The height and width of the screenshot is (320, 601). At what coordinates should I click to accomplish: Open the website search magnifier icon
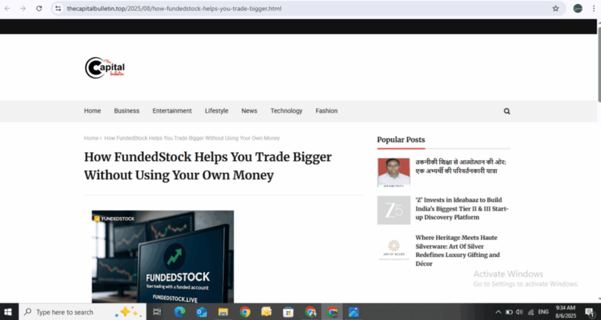[507, 111]
